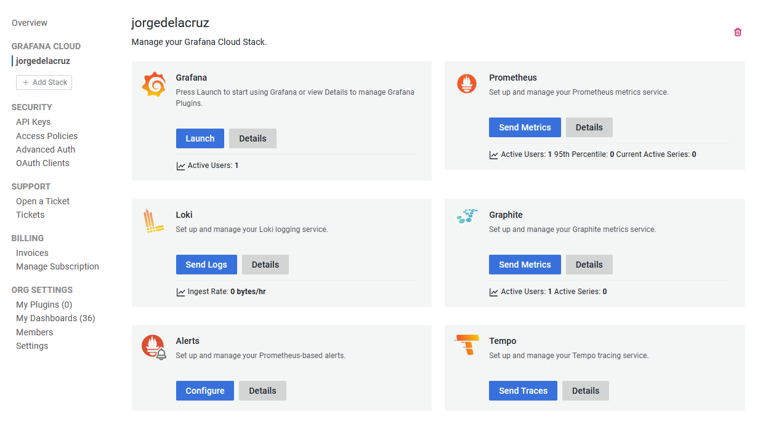Click the chart icon beside Loki Ingest Rate
The height and width of the screenshot is (443, 760).
181,292
